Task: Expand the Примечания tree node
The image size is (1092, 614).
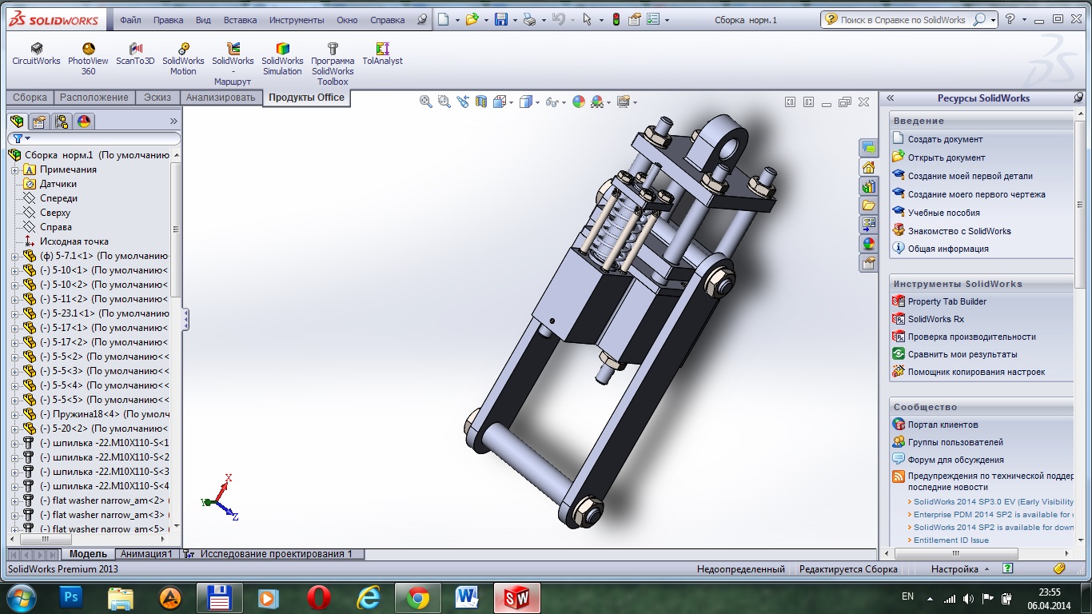Action: 14,169
